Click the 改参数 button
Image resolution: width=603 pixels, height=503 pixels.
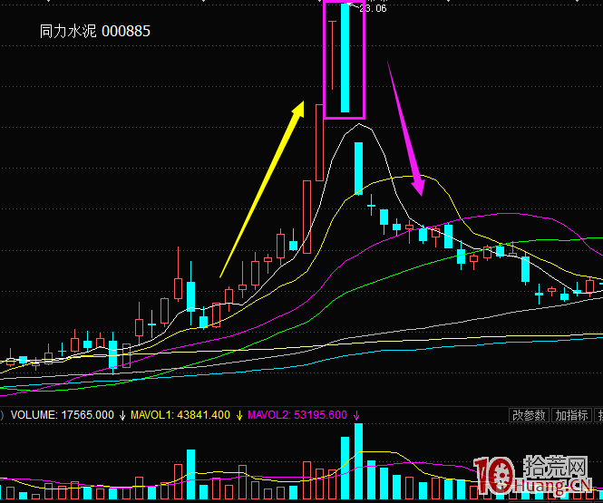[x=529, y=415]
